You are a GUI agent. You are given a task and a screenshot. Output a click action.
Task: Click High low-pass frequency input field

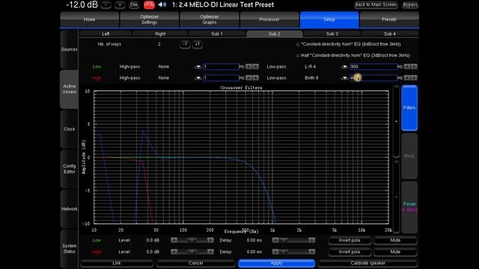coord(373,78)
